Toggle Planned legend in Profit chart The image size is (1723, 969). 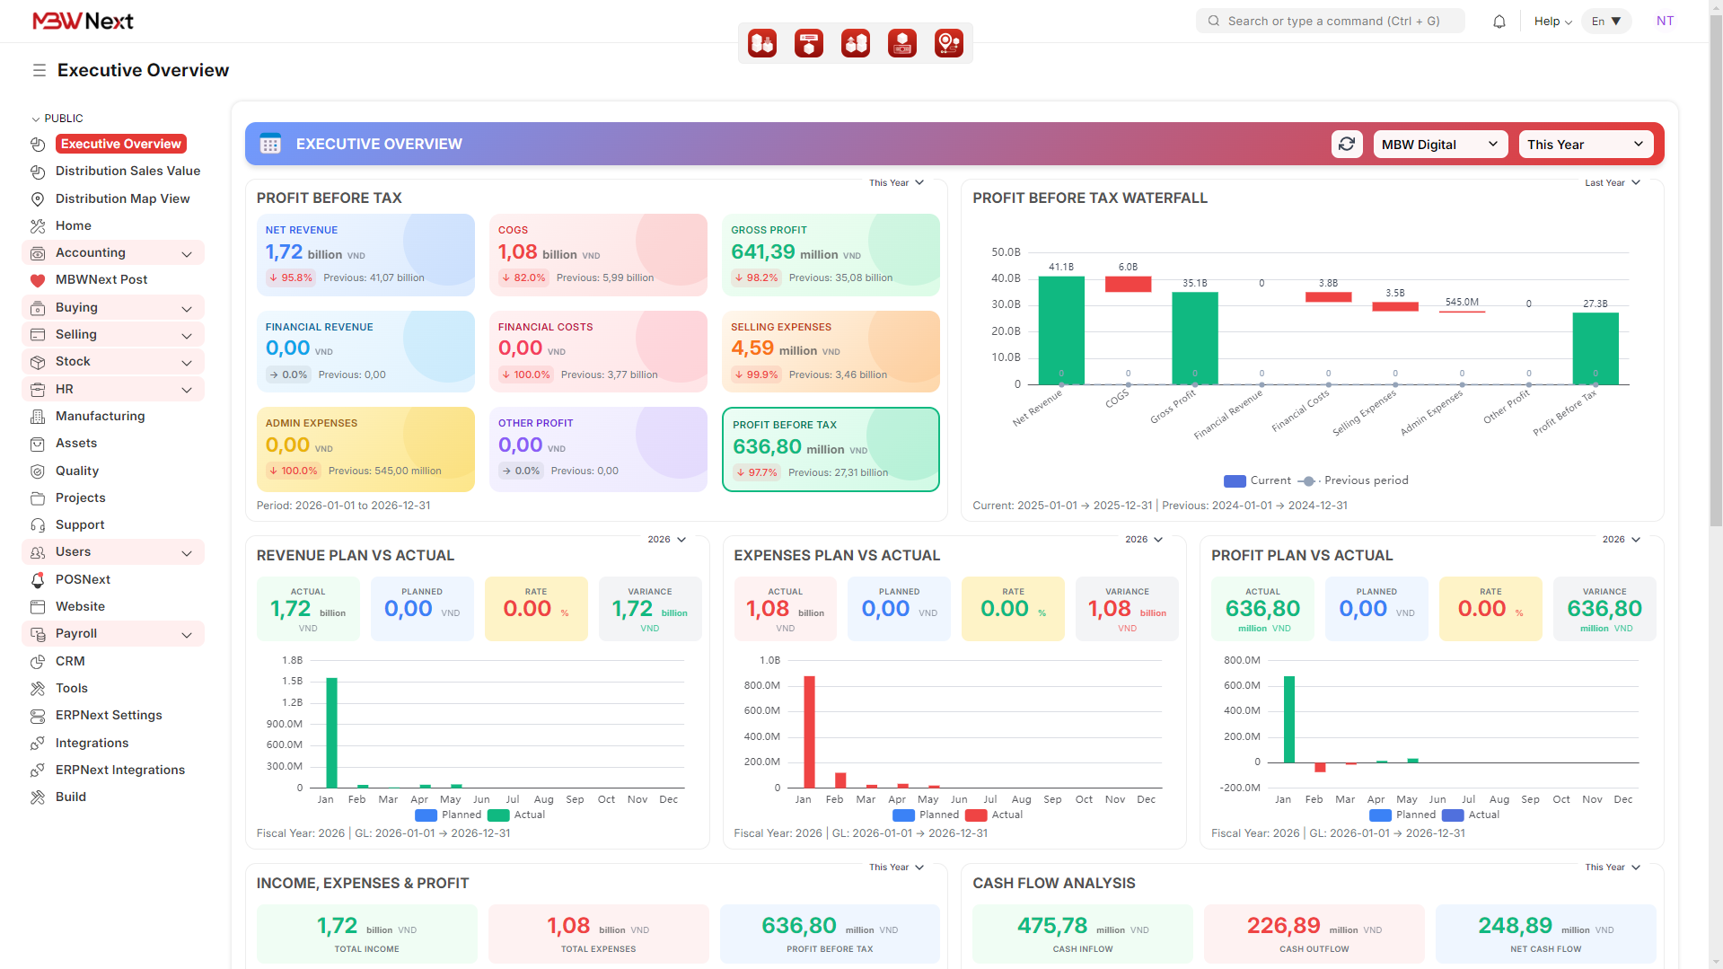coord(1402,815)
